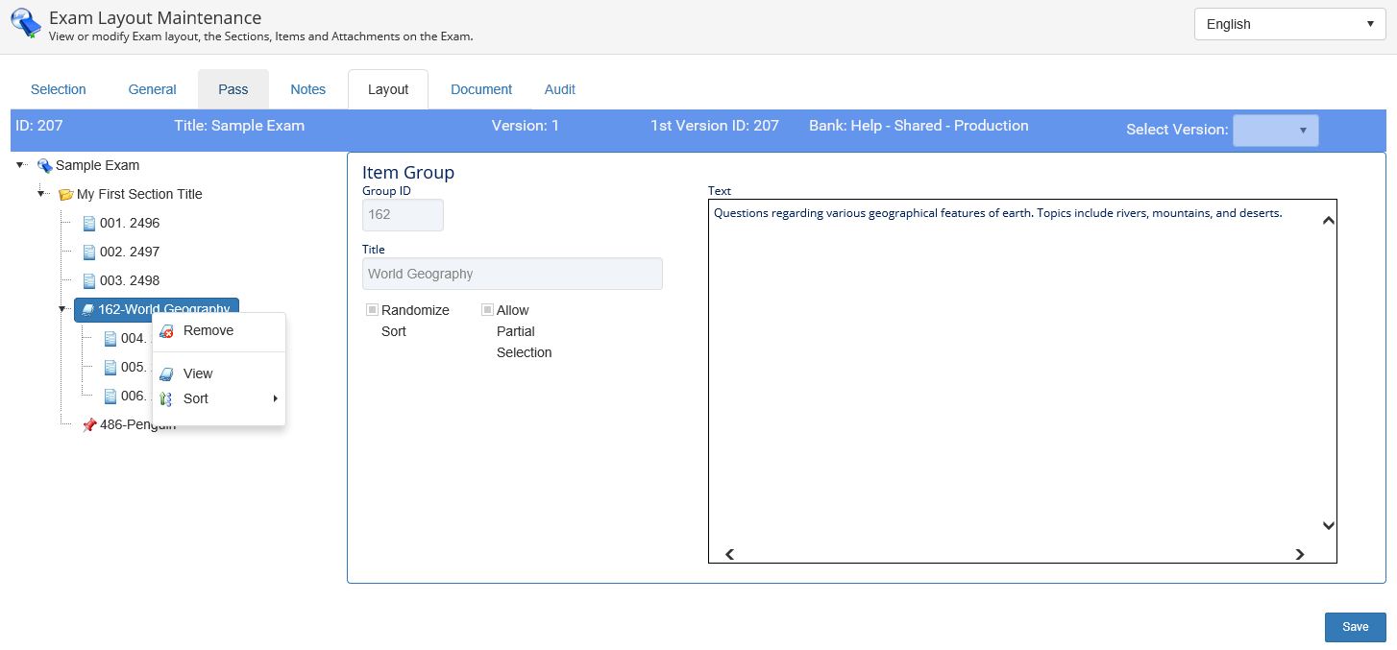Image resolution: width=1397 pixels, height=650 pixels.
Task: Click the red pin icon beside 486-Penguin
Action: tap(89, 424)
